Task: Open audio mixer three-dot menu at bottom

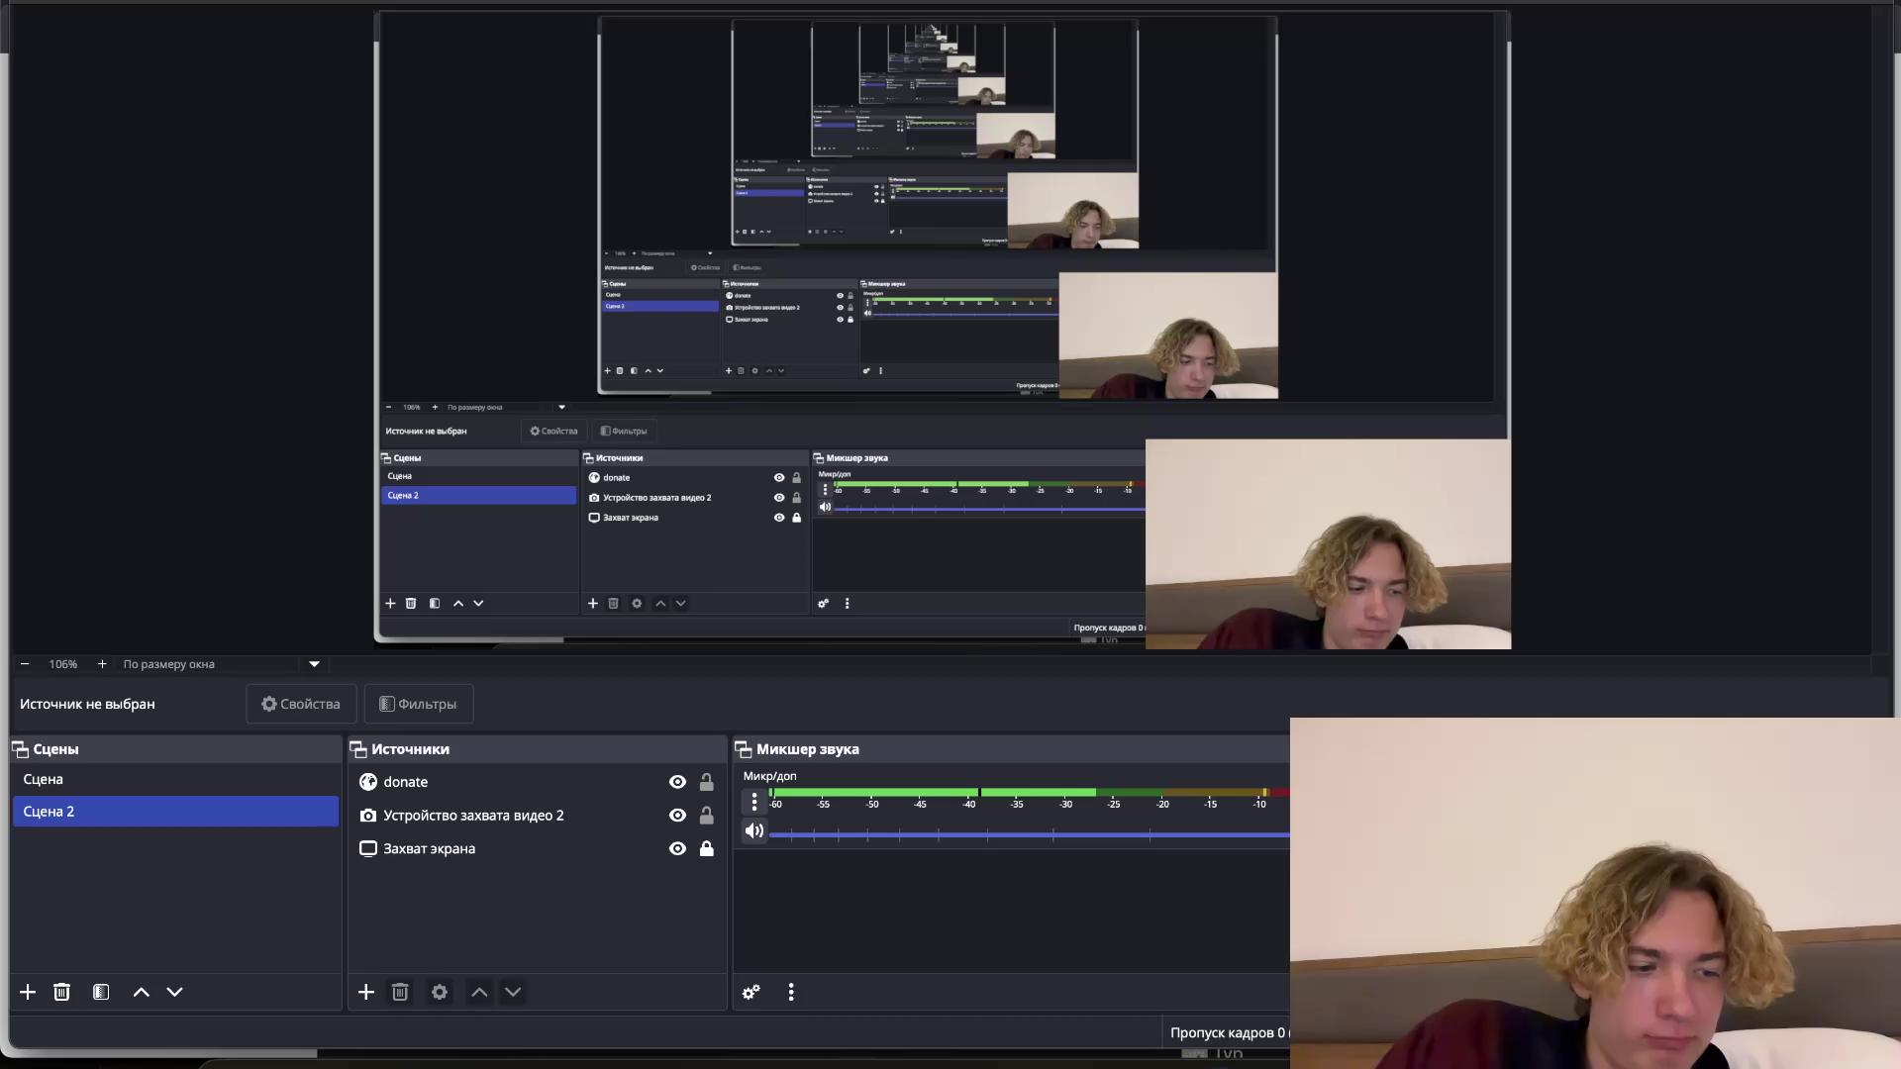Action: coord(791,992)
